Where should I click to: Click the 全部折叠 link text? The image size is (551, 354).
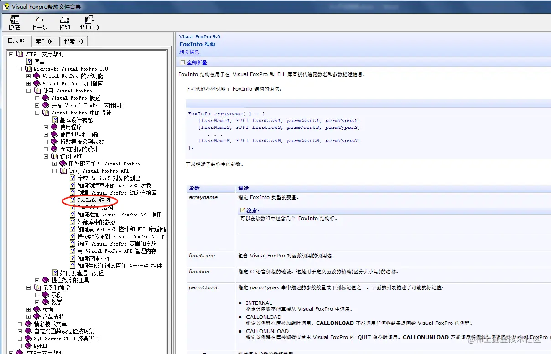197,62
